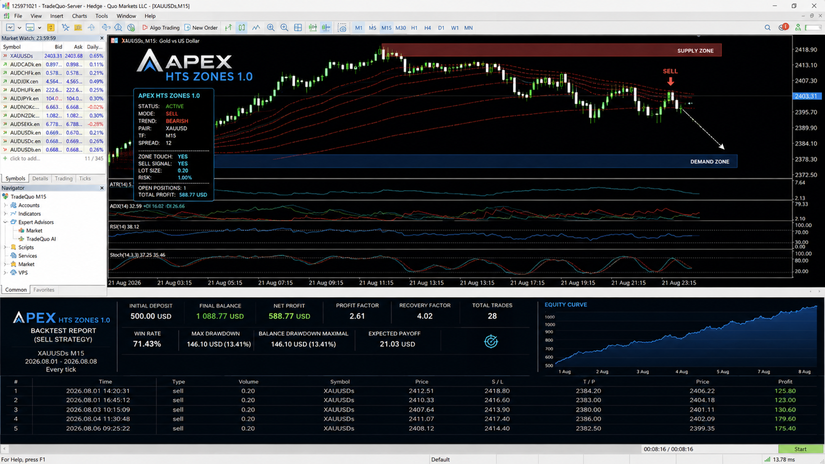Image resolution: width=825 pixels, height=464 pixels.
Task: Expand the Indicators node in Navigator
Action: 5,214
